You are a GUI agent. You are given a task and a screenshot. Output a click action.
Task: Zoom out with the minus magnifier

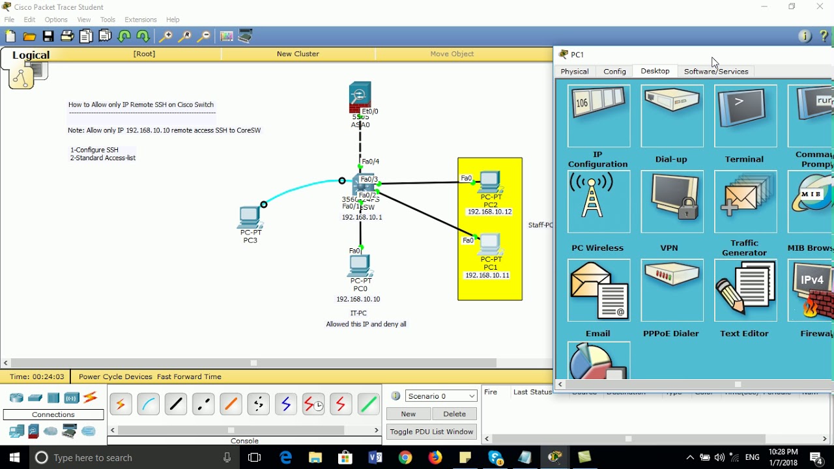tap(204, 36)
